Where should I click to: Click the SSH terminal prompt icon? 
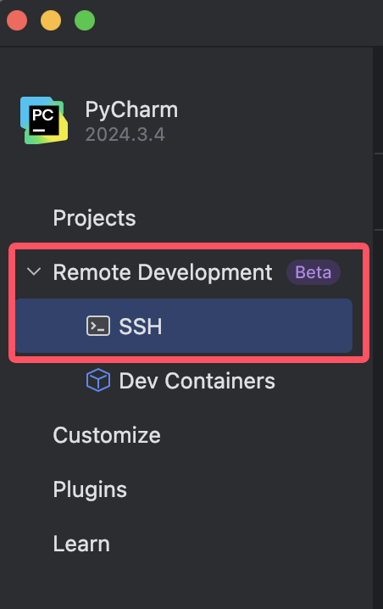[97, 326]
